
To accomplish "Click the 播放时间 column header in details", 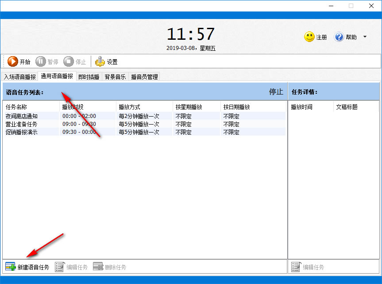I will [x=311, y=107].
